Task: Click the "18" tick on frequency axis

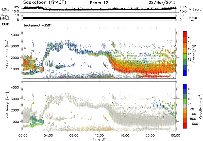Action: pyautogui.click(x=17, y=15)
